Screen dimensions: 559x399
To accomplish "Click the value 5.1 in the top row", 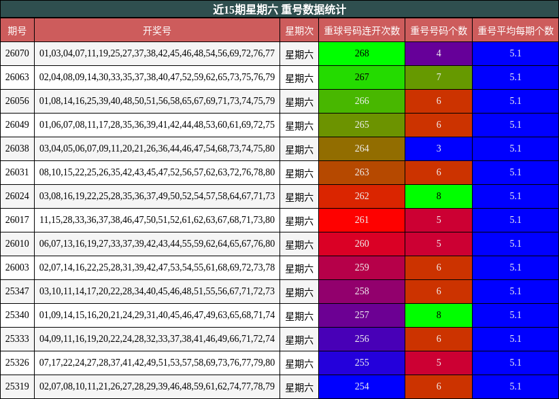I will [515, 52].
